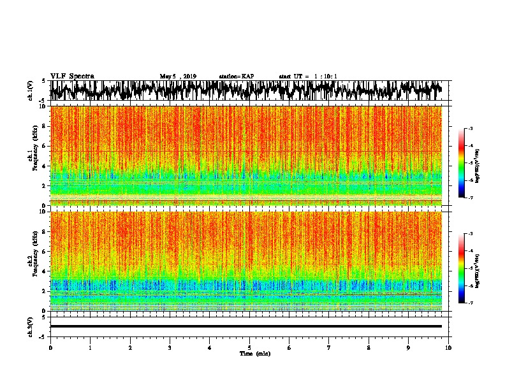Viewport: 505px width, 390px height.
Task: Click time axis tick label "2"
Action: click(x=130, y=348)
